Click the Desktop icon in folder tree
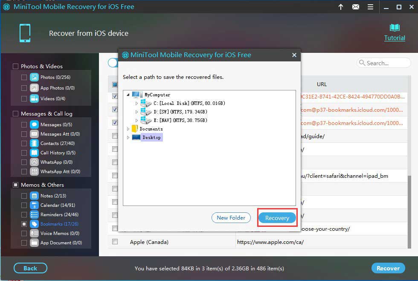418x281 pixels. (136, 137)
